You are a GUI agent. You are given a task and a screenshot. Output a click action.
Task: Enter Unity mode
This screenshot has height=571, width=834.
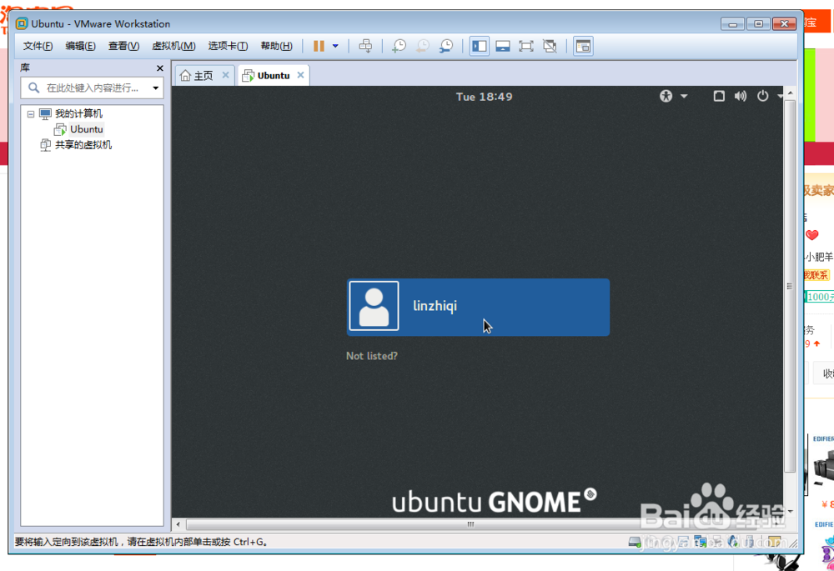pos(550,46)
